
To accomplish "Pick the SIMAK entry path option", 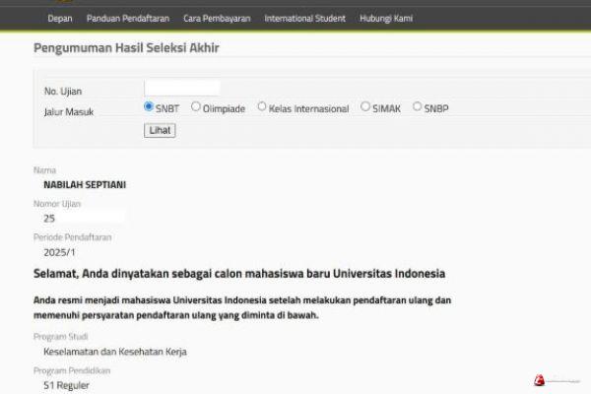I will click(365, 107).
